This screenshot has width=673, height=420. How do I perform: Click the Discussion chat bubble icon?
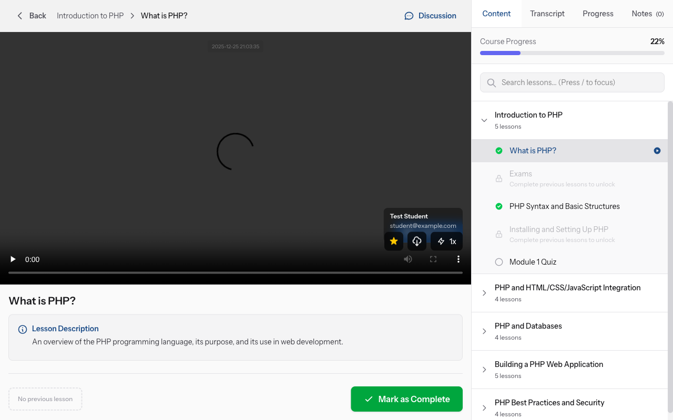[x=409, y=16]
